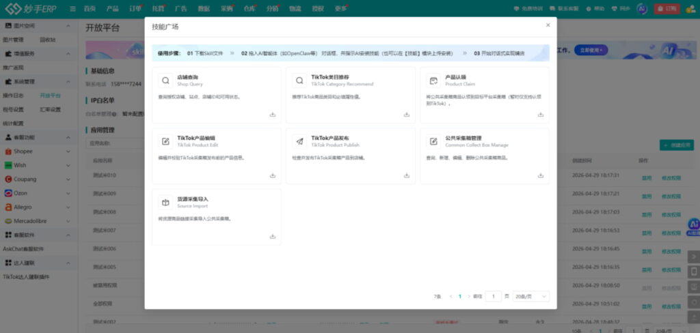Go to page 1 in dialog pagination

coord(460,296)
